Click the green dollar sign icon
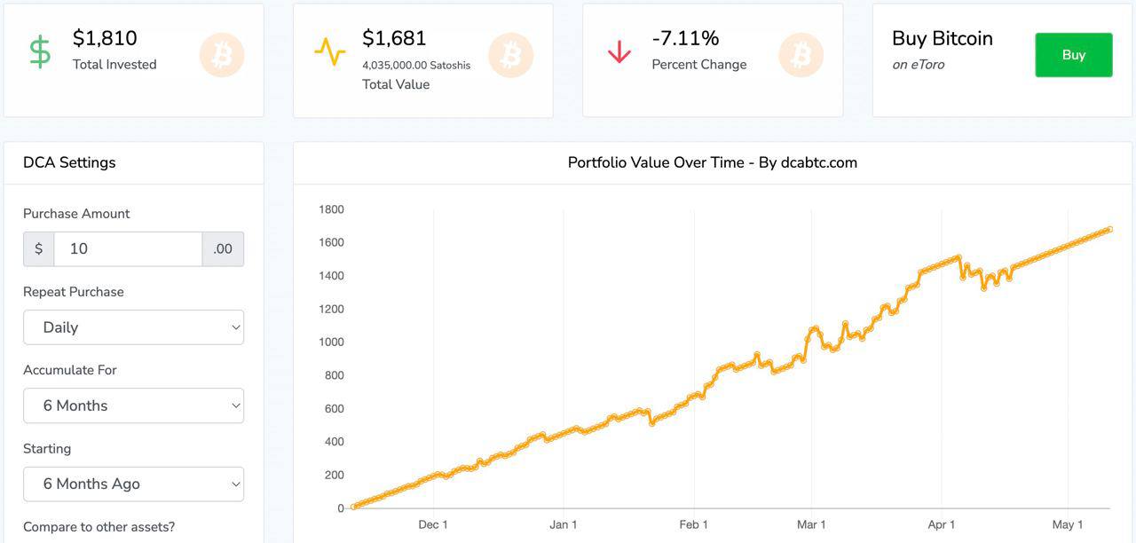This screenshot has width=1136, height=543. click(40, 52)
